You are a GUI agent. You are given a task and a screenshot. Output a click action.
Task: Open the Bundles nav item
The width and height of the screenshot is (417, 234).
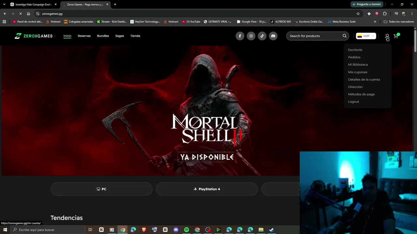point(103,36)
